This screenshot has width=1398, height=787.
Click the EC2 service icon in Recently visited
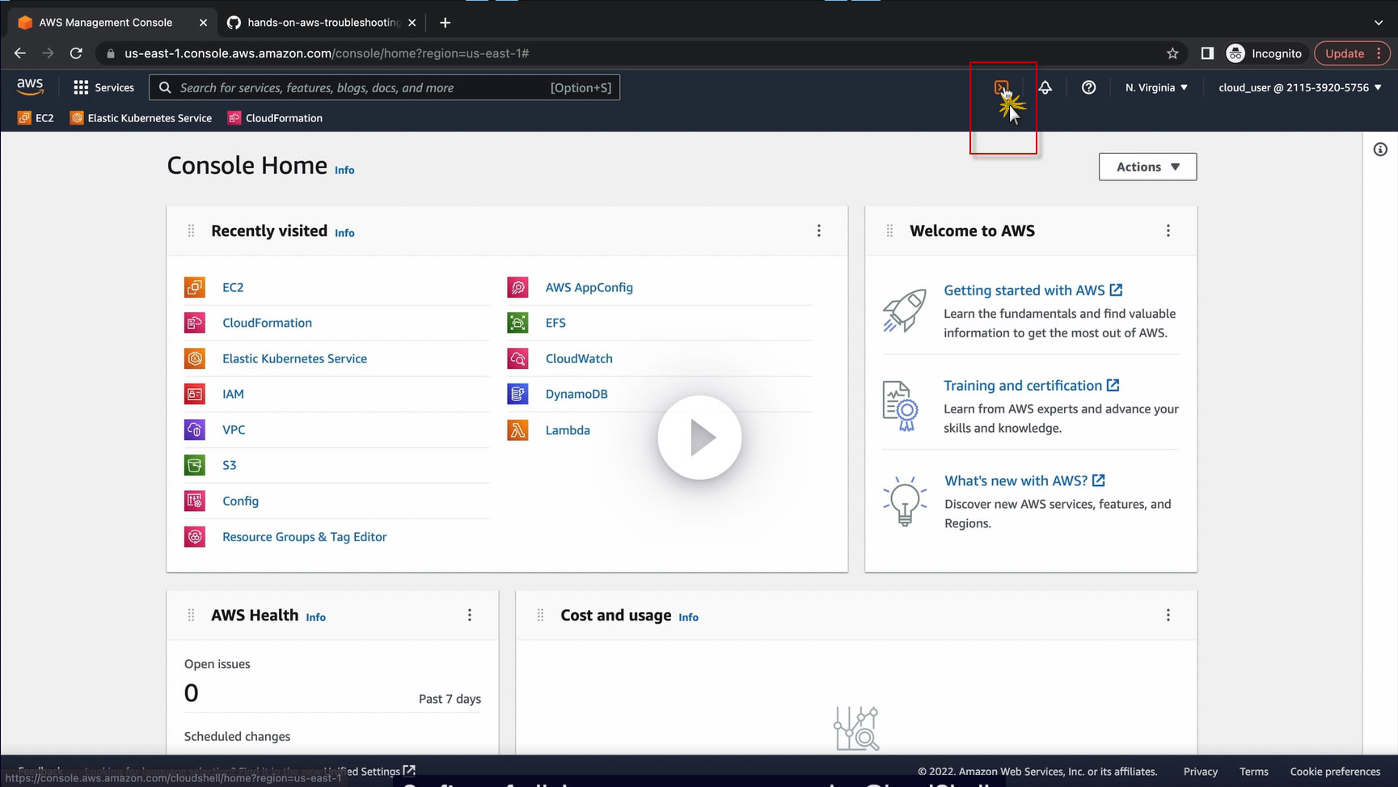click(x=195, y=287)
